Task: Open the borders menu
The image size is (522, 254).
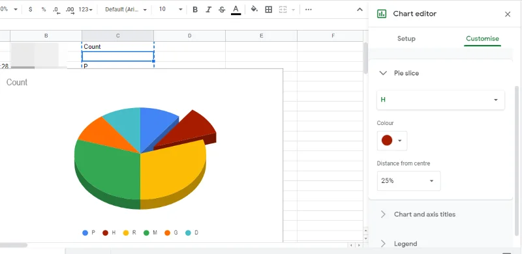Action: coord(268,10)
